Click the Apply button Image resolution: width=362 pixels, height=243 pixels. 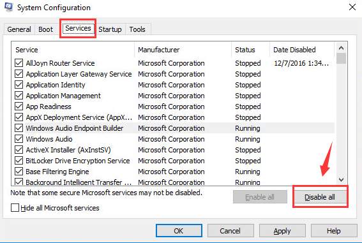coord(282,230)
